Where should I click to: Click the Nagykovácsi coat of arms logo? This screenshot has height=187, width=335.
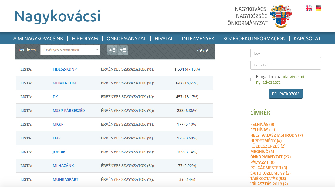coord(281,16)
